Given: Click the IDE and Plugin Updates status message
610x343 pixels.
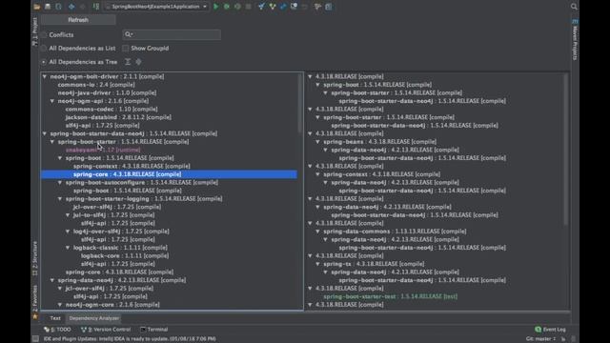Looking at the screenshot, I should [130, 339].
